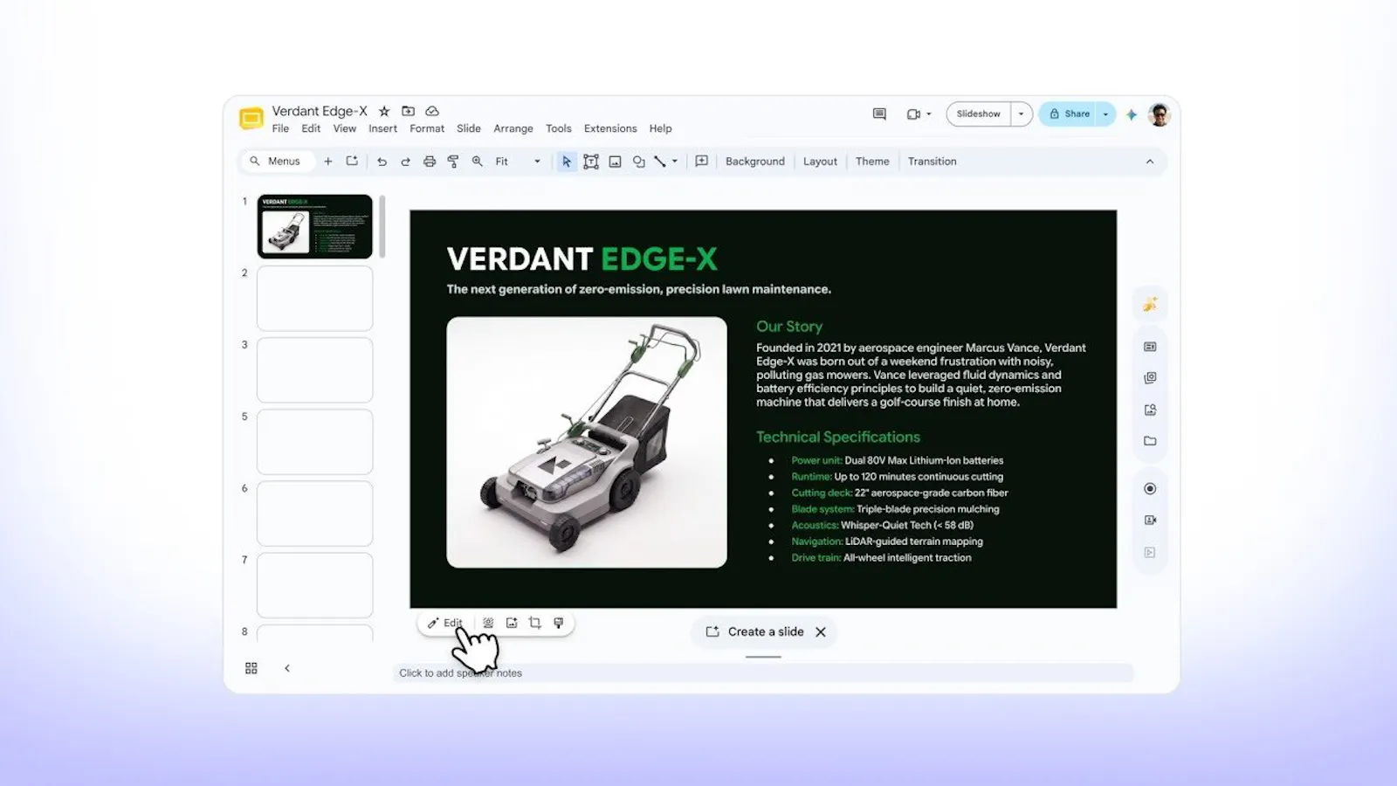Open the File menu
The width and height of the screenshot is (1397, 786).
280,128
